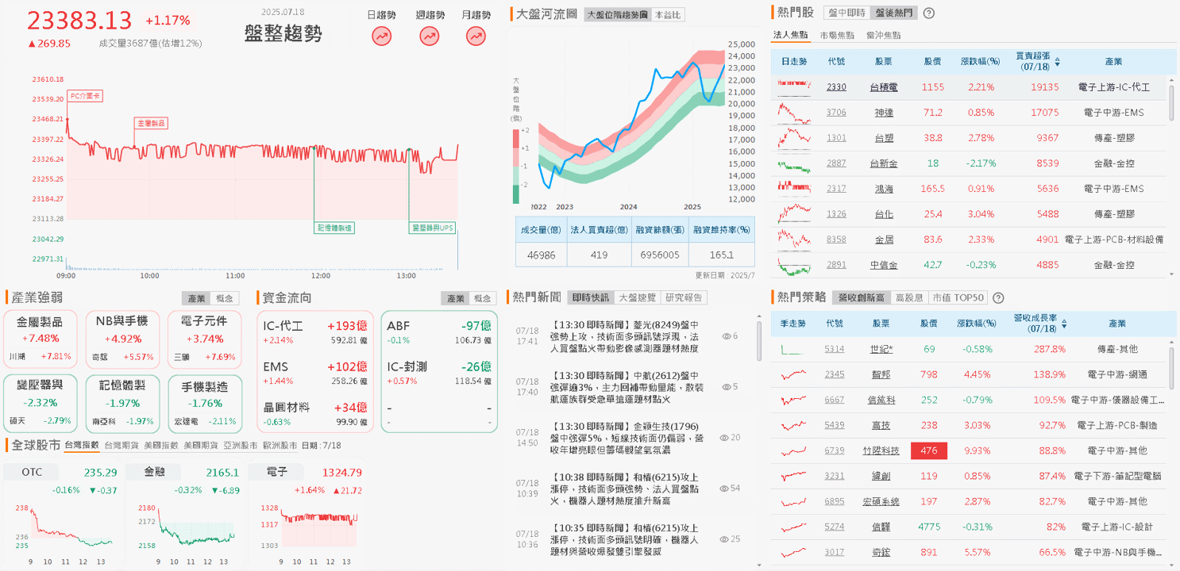Click the IC-代工 +193億 fund flow row
Viewport: 1180px width, 571px height.
pyautogui.click(x=315, y=331)
